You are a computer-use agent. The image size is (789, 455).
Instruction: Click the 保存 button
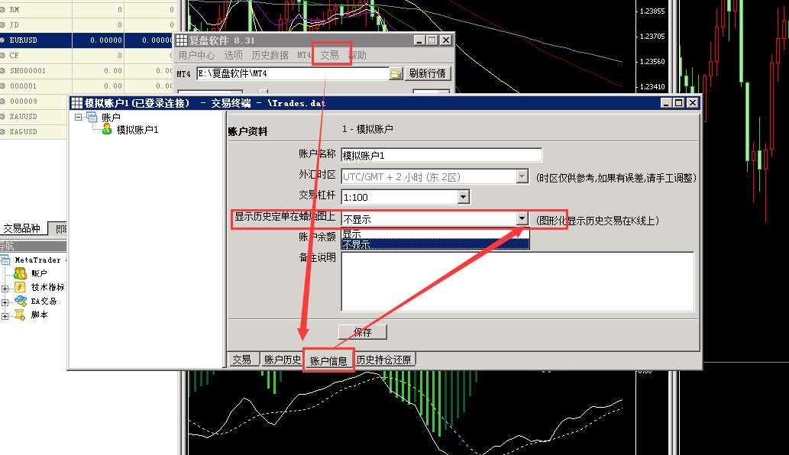point(362,332)
